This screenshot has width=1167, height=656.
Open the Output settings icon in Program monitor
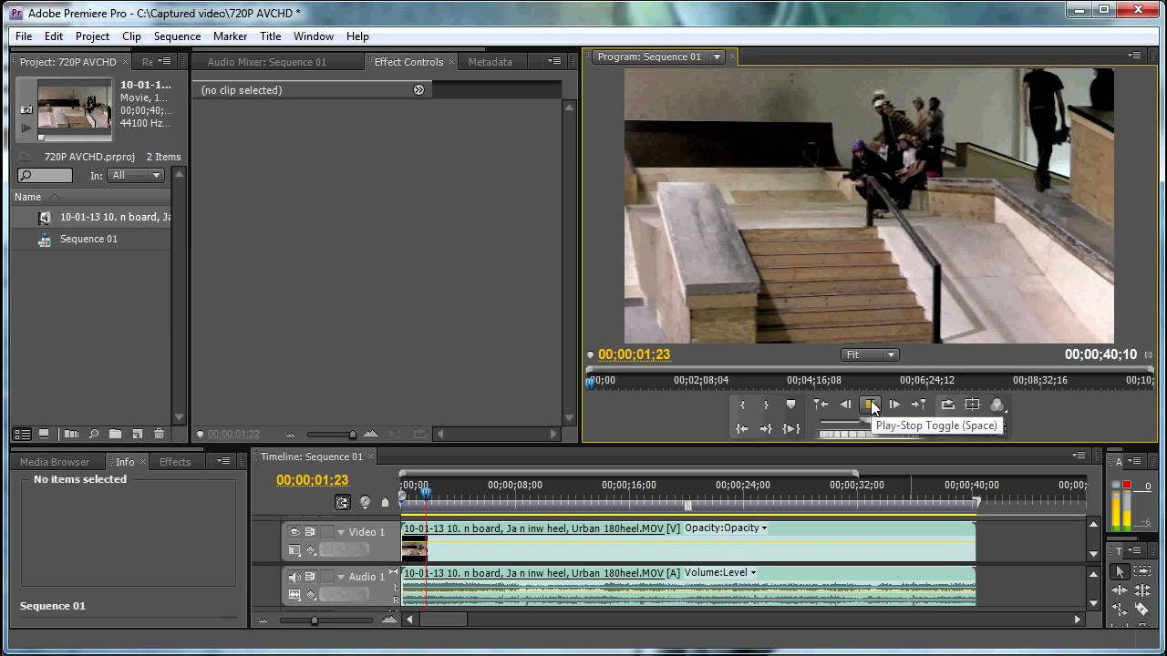[x=997, y=405]
